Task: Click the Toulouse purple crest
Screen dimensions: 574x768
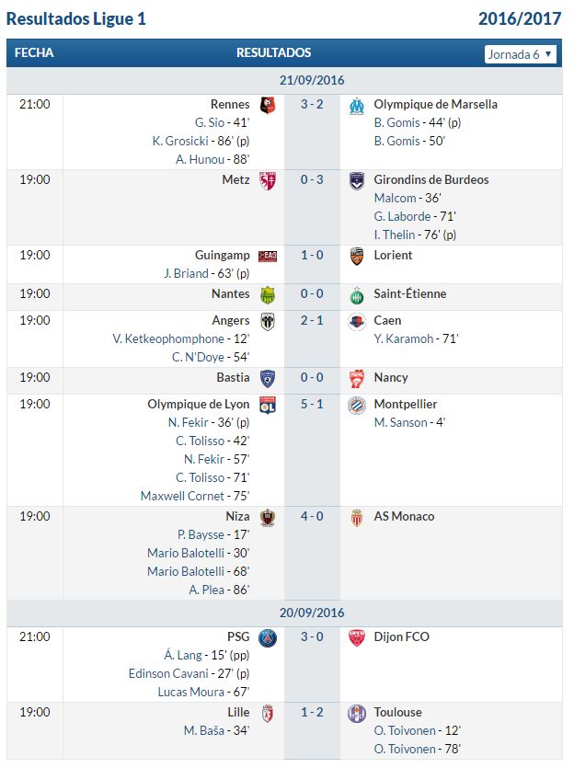Action: (x=357, y=713)
